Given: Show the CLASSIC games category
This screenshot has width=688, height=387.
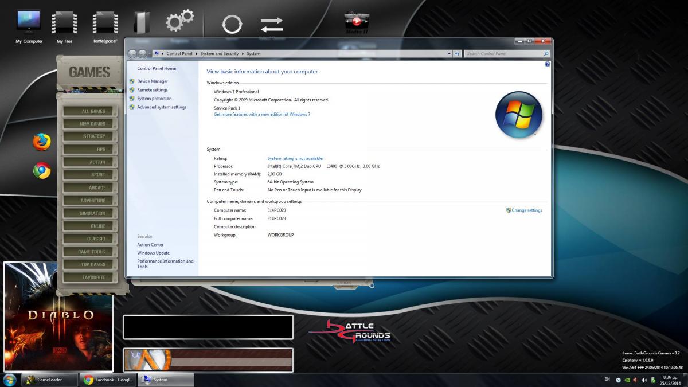Looking at the screenshot, I should (x=90, y=239).
